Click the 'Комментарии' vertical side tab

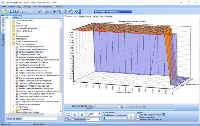coord(3,41)
